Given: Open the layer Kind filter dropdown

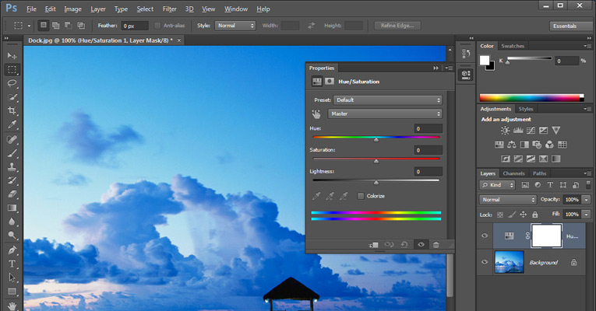Looking at the screenshot, I should click(497, 185).
